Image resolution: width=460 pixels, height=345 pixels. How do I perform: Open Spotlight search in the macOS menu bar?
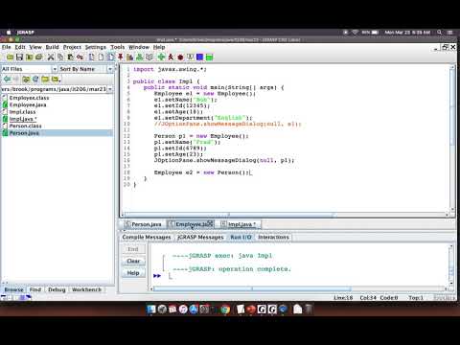(x=440, y=33)
